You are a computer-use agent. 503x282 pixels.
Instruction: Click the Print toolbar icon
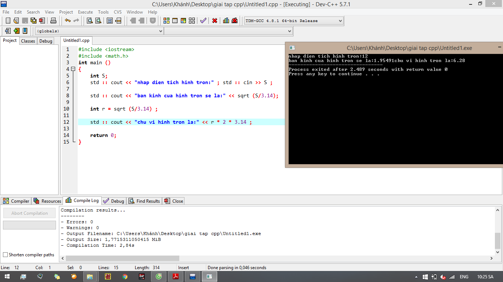click(x=53, y=21)
